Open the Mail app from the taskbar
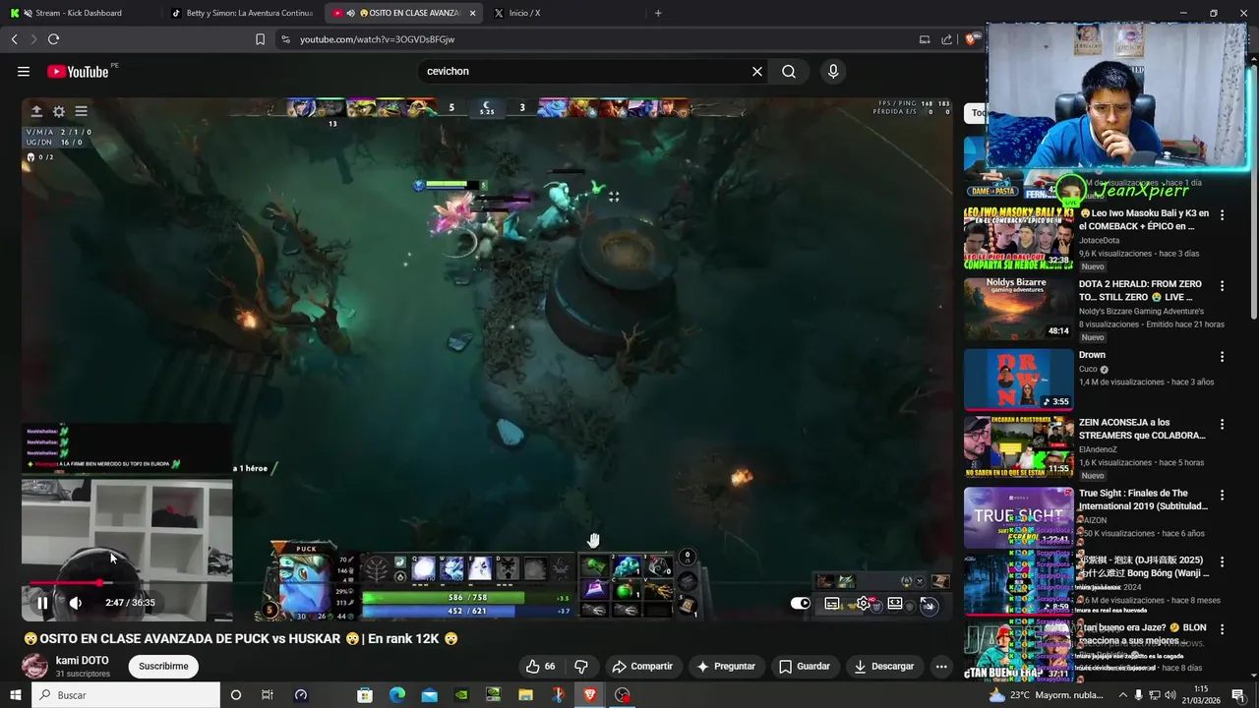Viewport: 1259px width, 708px height. coord(429,695)
